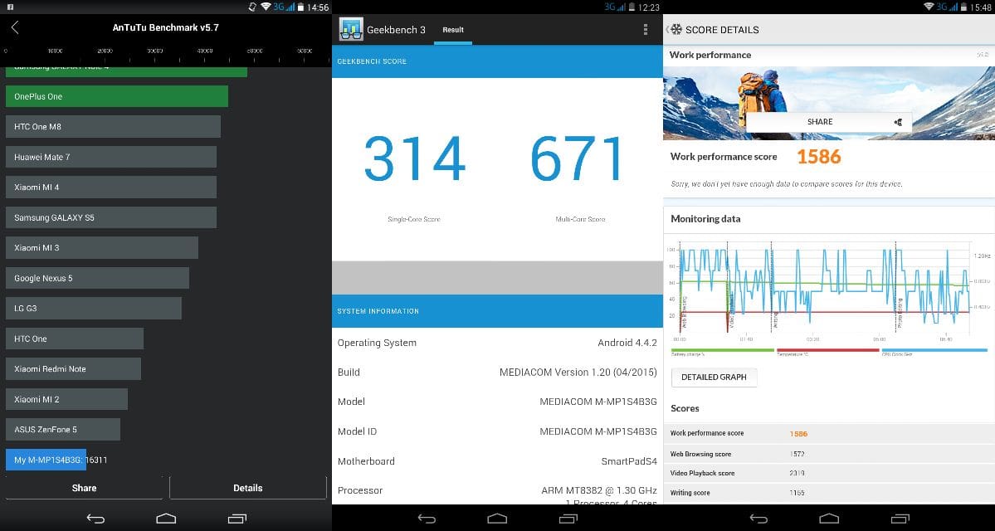Select the Xiaomi MI 4 bar

click(x=111, y=188)
